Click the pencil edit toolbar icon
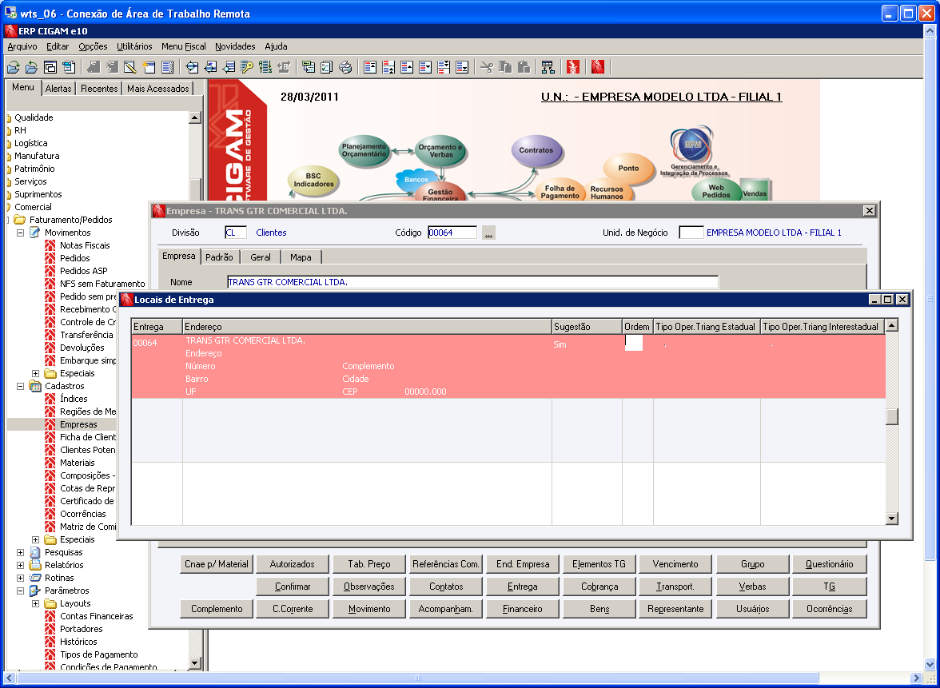Viewport: 940px width, 688px height. click(130, 67)
